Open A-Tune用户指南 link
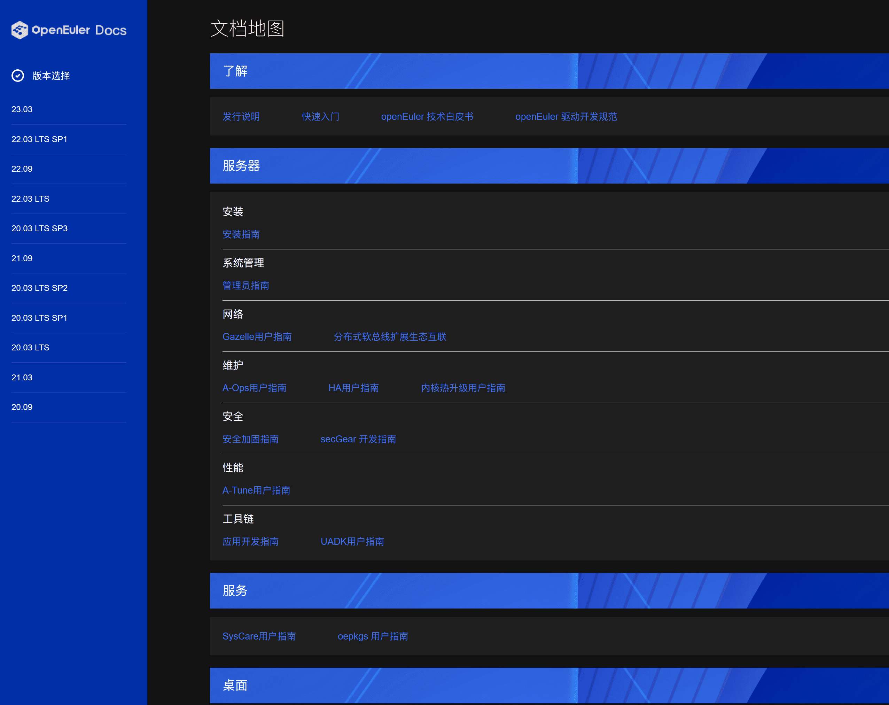The width and height of the screenshot is (889, 705). [257, 490]
